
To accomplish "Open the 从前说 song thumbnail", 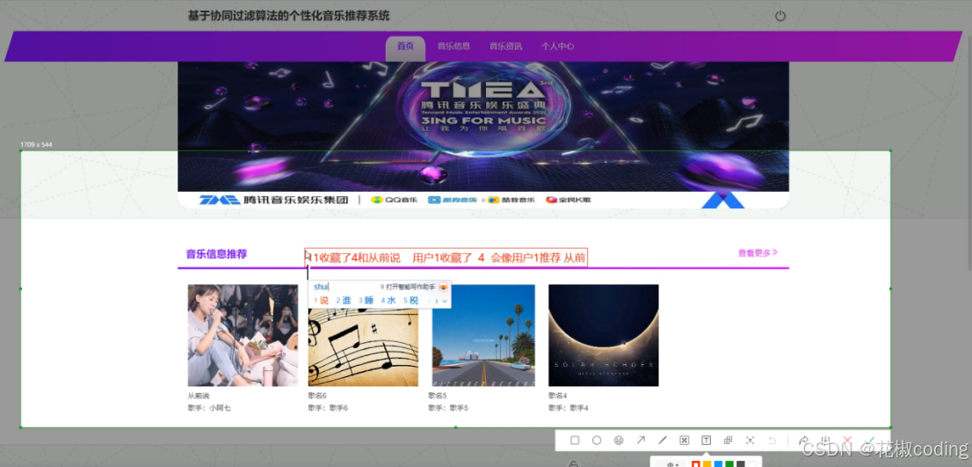I will [243, 336].
